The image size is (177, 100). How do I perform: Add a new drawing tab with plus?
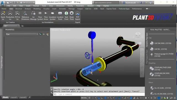coord(22,26)
